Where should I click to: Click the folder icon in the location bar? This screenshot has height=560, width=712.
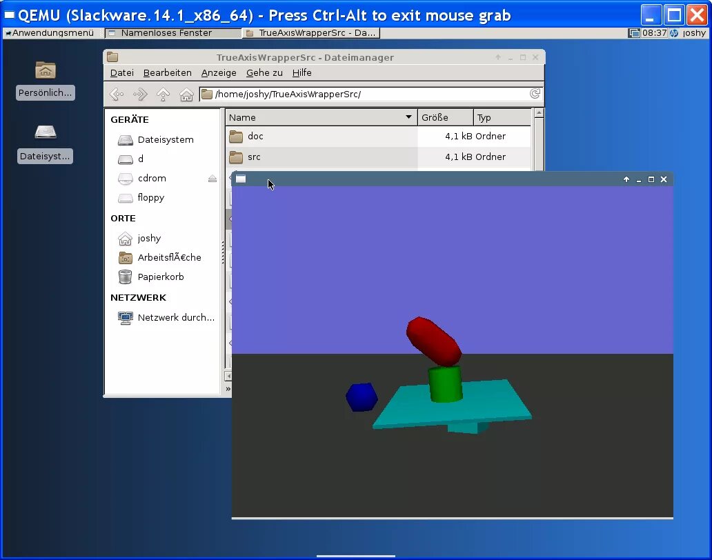[x=207, y=94]
